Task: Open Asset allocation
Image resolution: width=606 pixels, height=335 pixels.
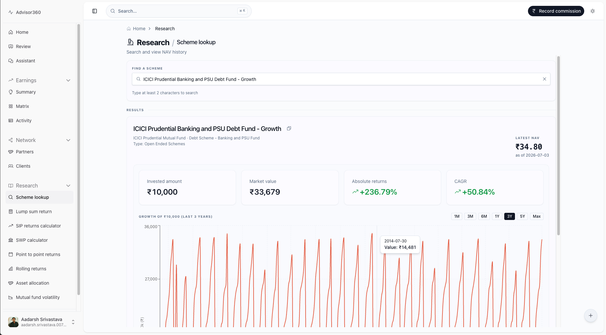Action: 39,283
